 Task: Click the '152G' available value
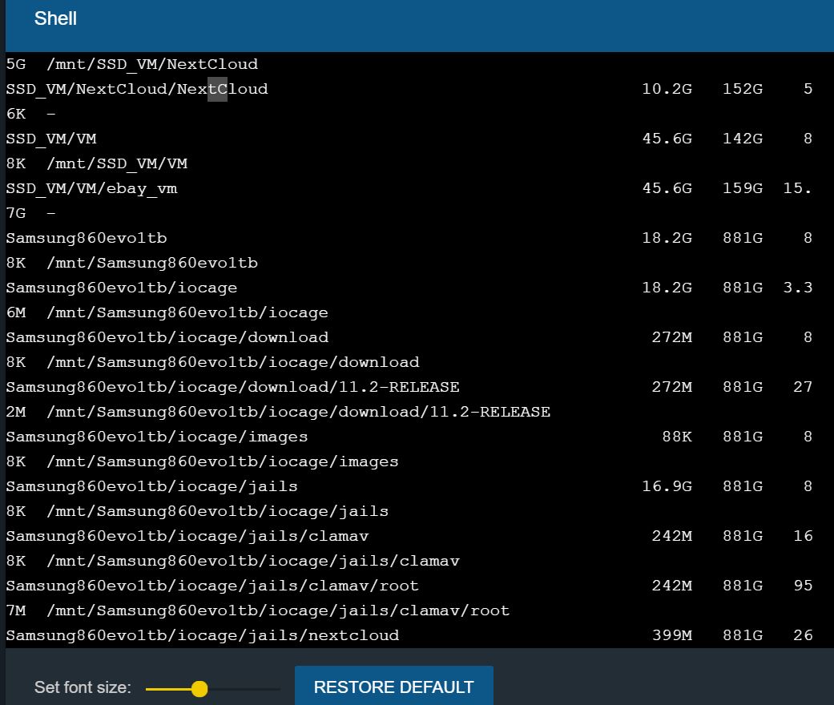pyautogui.click(x=743, y=89)
